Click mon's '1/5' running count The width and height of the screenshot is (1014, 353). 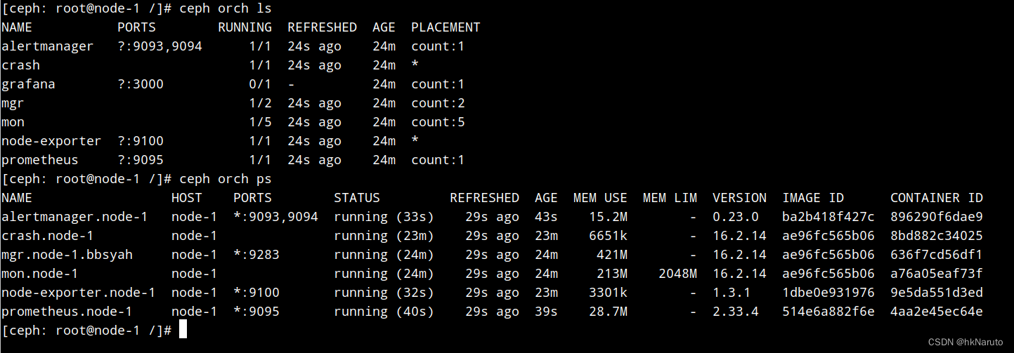pos(260,122)
